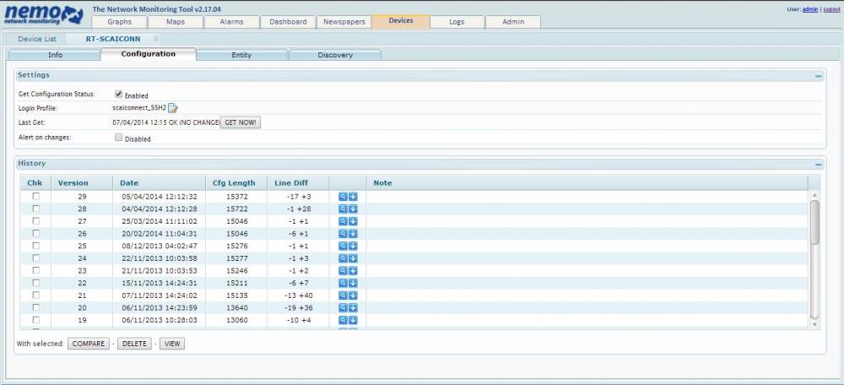844x385 pixels.
Task: Switch to the Device List tab
Action: 37,39
